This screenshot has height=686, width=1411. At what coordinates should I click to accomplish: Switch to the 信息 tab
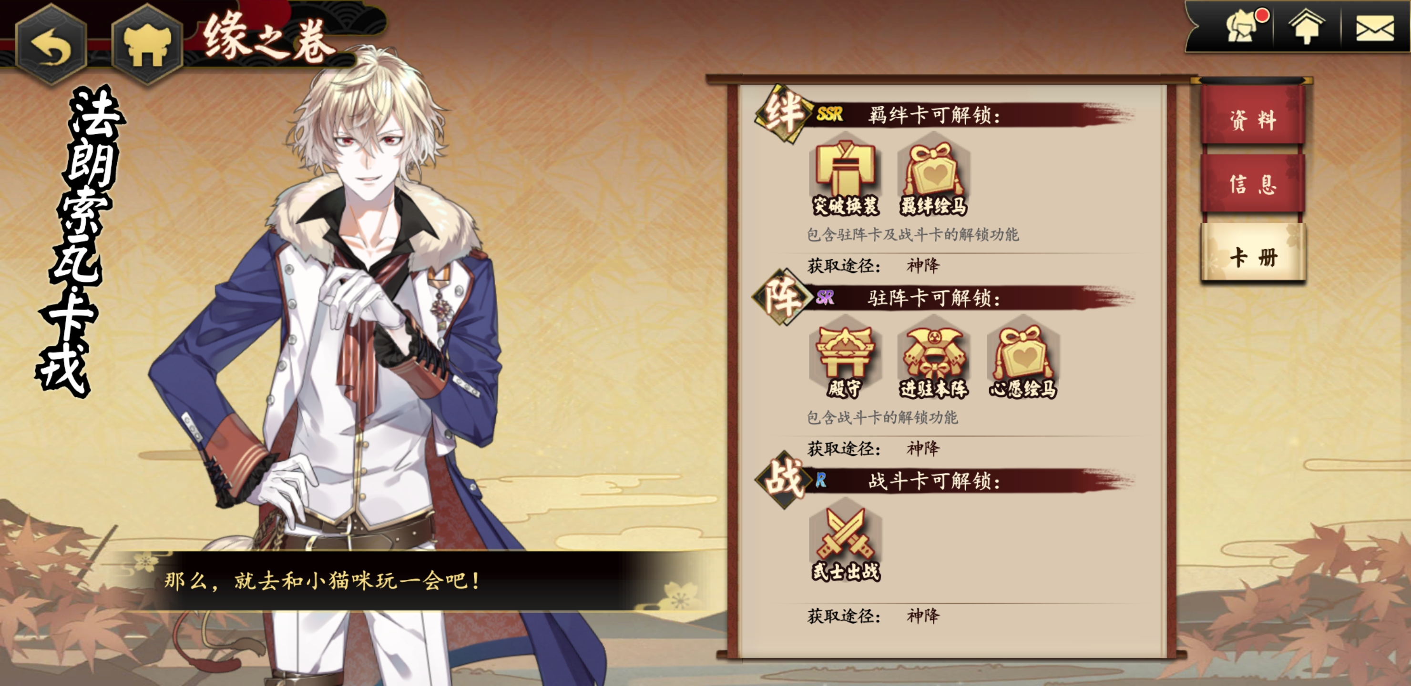click(x=1253, y=184)
